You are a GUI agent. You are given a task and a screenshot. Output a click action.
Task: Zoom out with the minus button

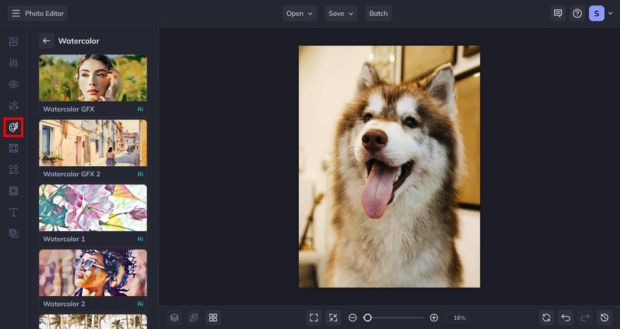tap(353, 318)
